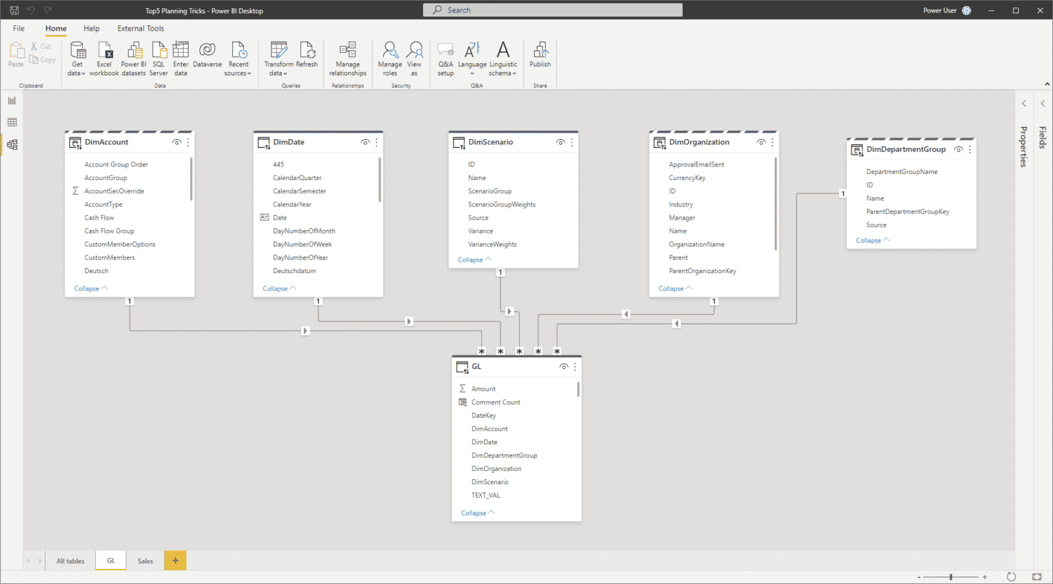The height and width of the screenshot is (584, 1053).
Task: Hide the GL table using its eye toggle
Action: point(564,366)
